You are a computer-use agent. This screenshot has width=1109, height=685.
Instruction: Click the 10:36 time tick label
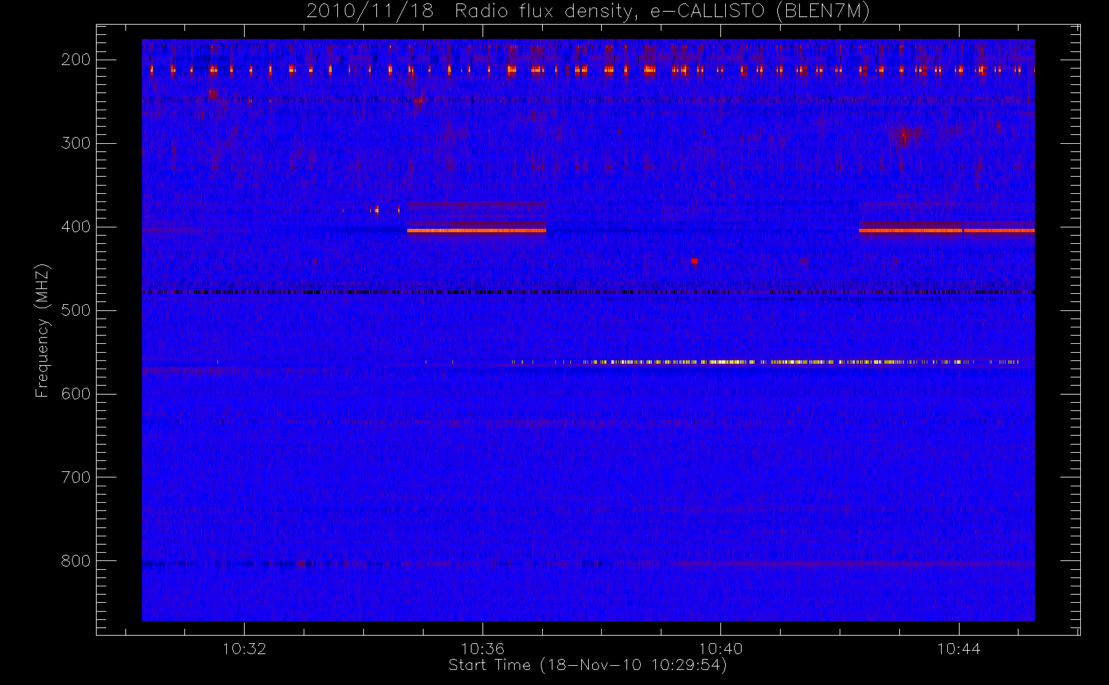pyautogui.click(x=483, y=649)
